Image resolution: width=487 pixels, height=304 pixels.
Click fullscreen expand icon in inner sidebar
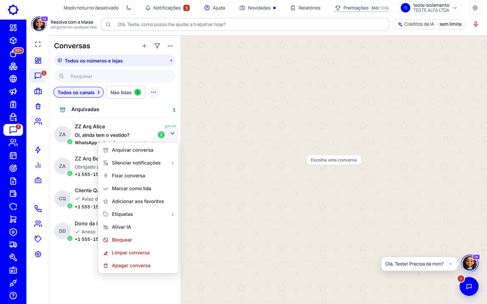(x=38, y=44)
